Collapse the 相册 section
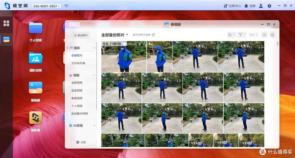The width and height of the screenshot is (295, 158). [94, 75]
